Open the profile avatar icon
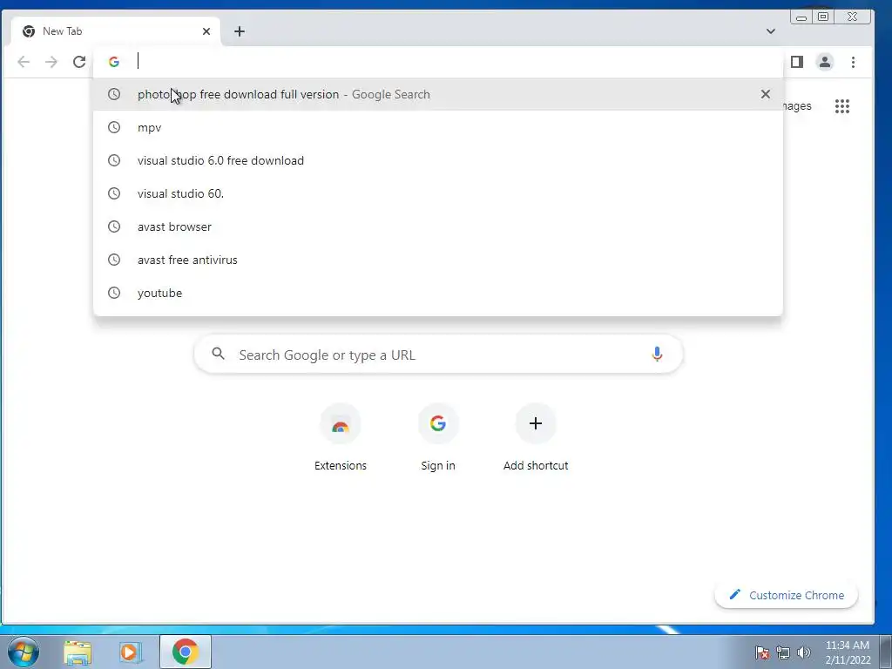Image resolution: width=892 pixels, height=669 pixels. pyautogui.click(x=824, y=62)
